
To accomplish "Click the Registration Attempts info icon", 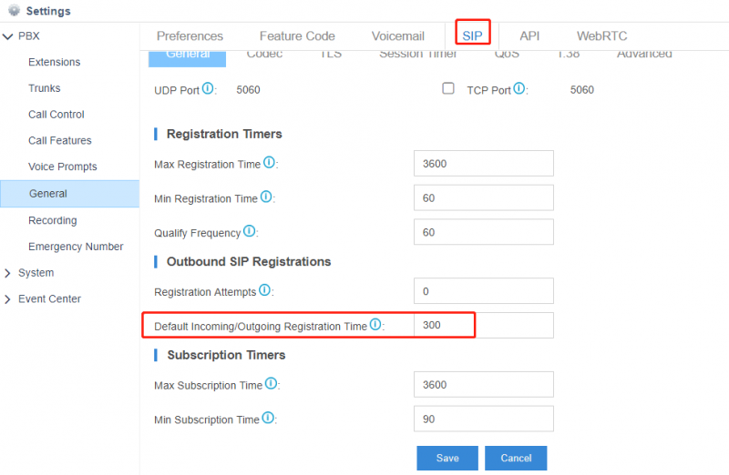I will point(264,290).
